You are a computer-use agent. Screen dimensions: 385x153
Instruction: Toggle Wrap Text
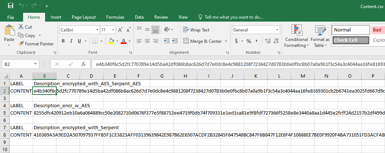coord(197,30)
